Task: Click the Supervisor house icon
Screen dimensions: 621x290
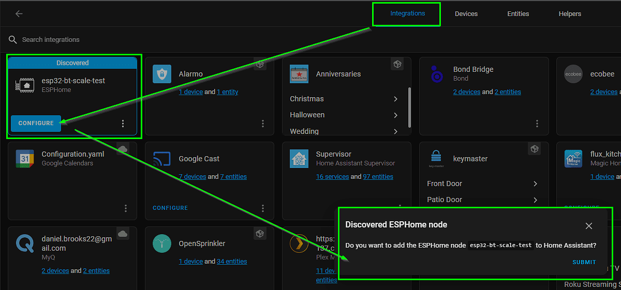Action: (299, 159)
